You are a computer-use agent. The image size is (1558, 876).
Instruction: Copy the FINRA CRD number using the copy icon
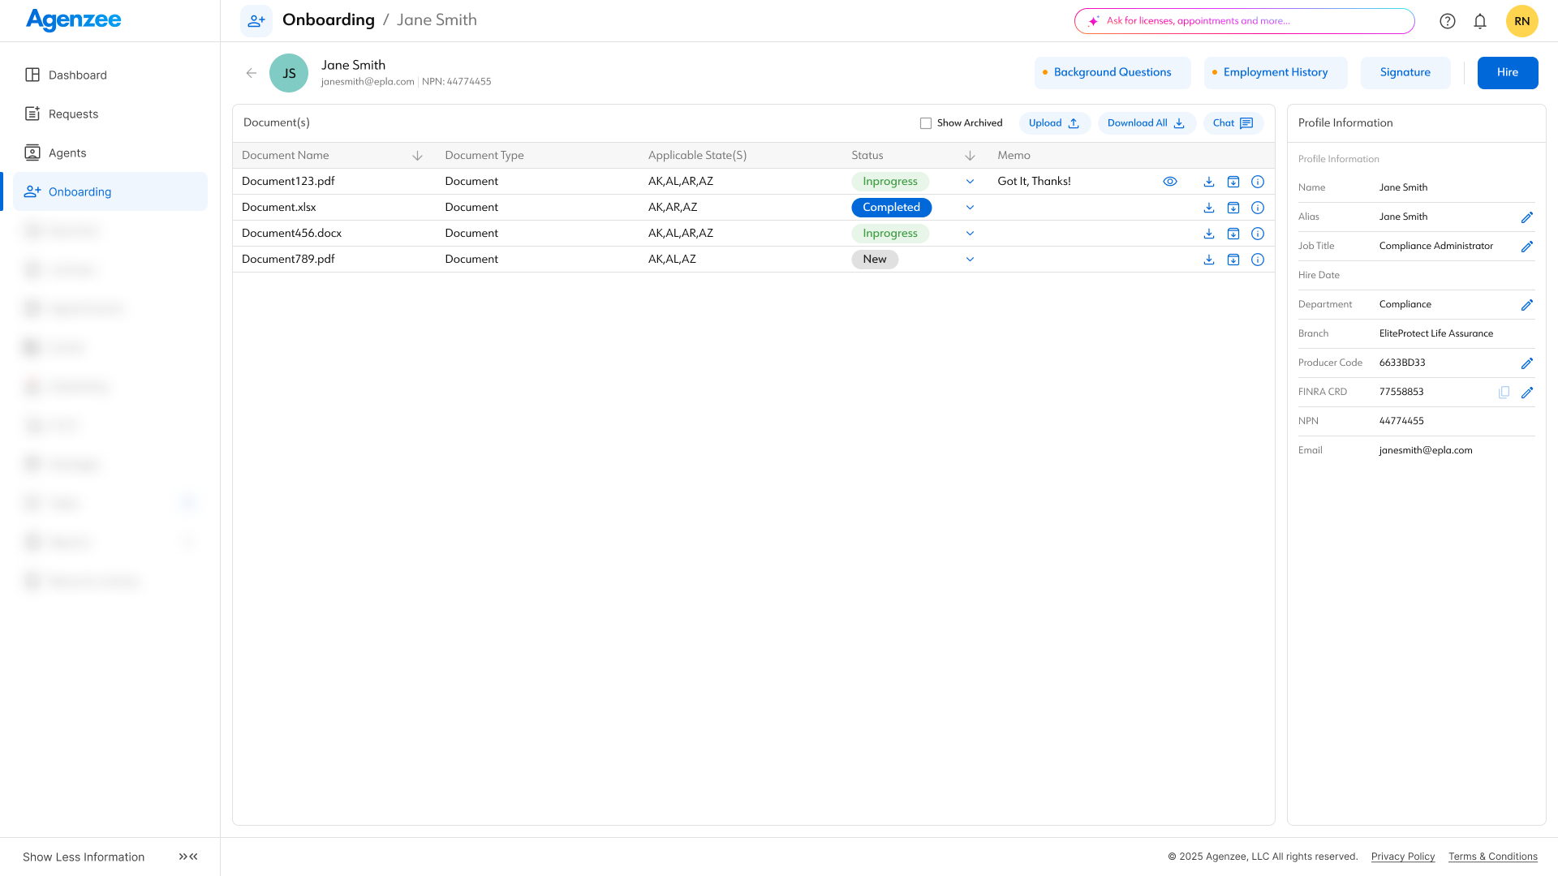click(1504, 392)
